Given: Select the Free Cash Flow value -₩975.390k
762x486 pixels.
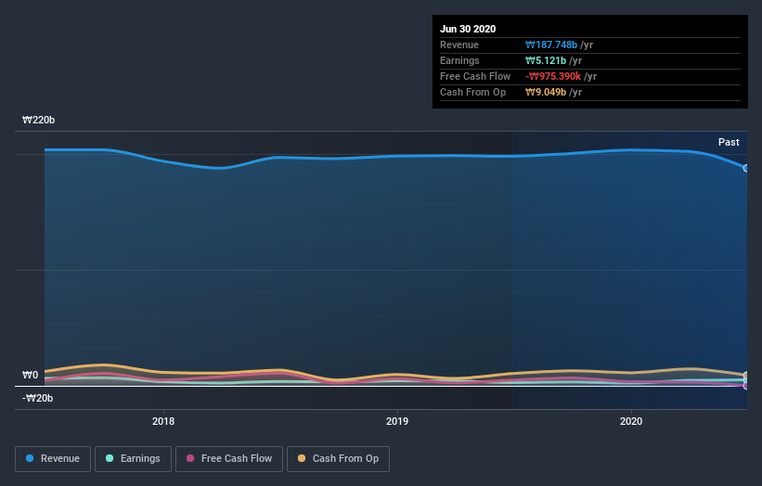Looking at the screenshot, I should point(553,76).
